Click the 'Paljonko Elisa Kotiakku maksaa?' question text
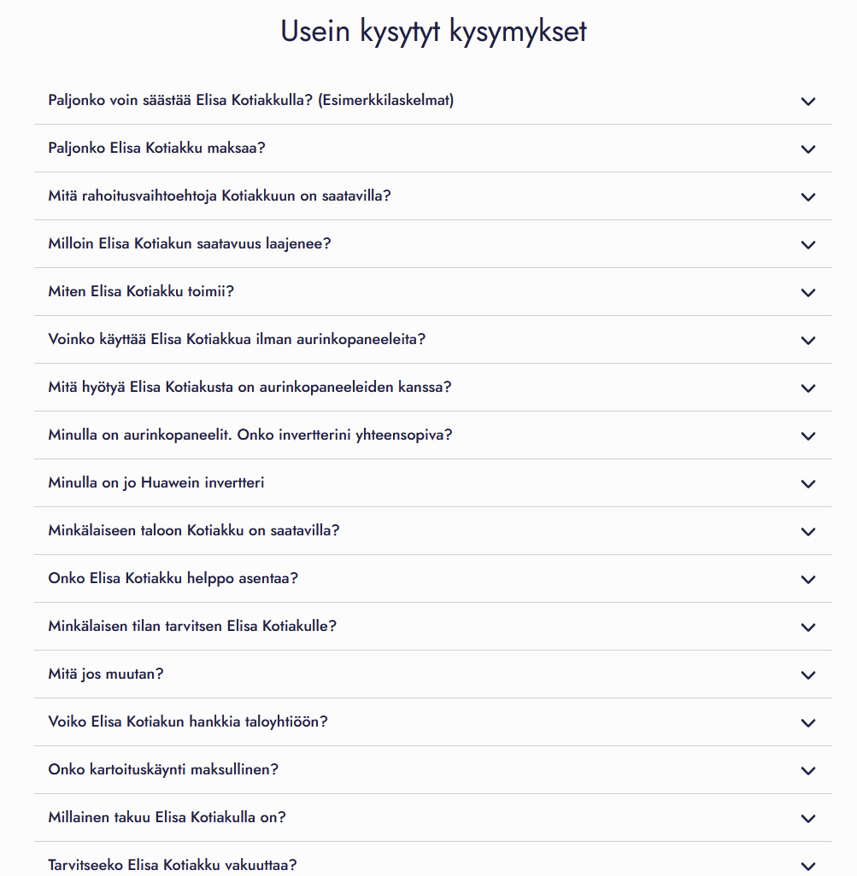Image resolution: width=857 pixels, height=876 pixels. (157, 149)
